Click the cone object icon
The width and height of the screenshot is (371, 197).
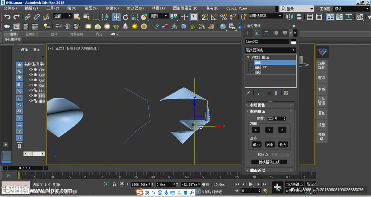tap(125, 26)
